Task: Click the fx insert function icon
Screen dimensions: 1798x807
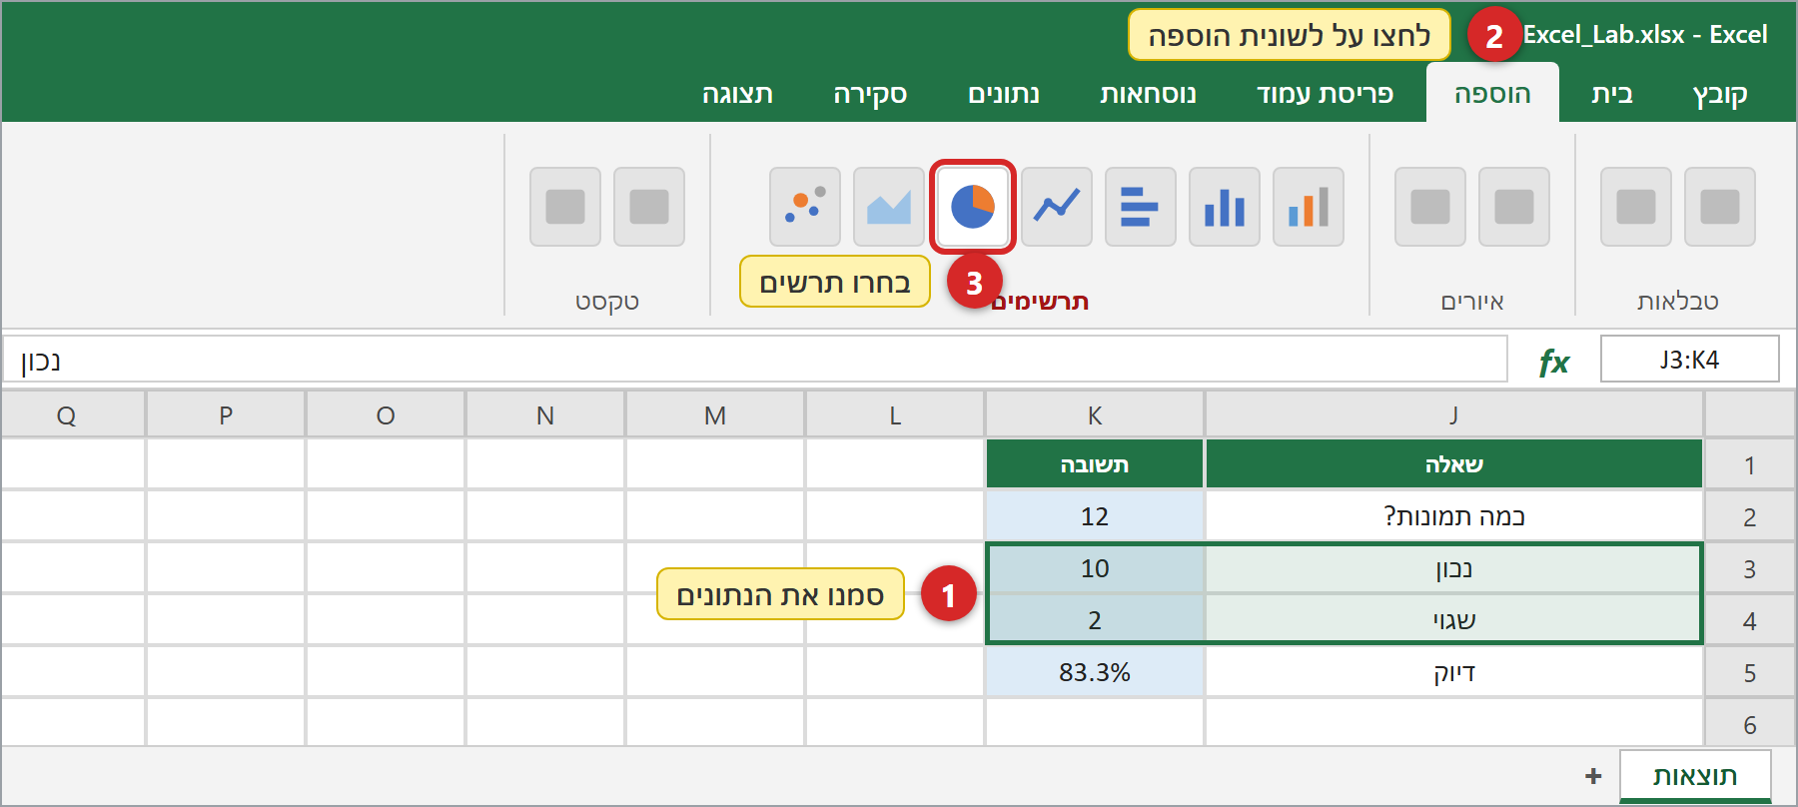Action: point(1554,361)
